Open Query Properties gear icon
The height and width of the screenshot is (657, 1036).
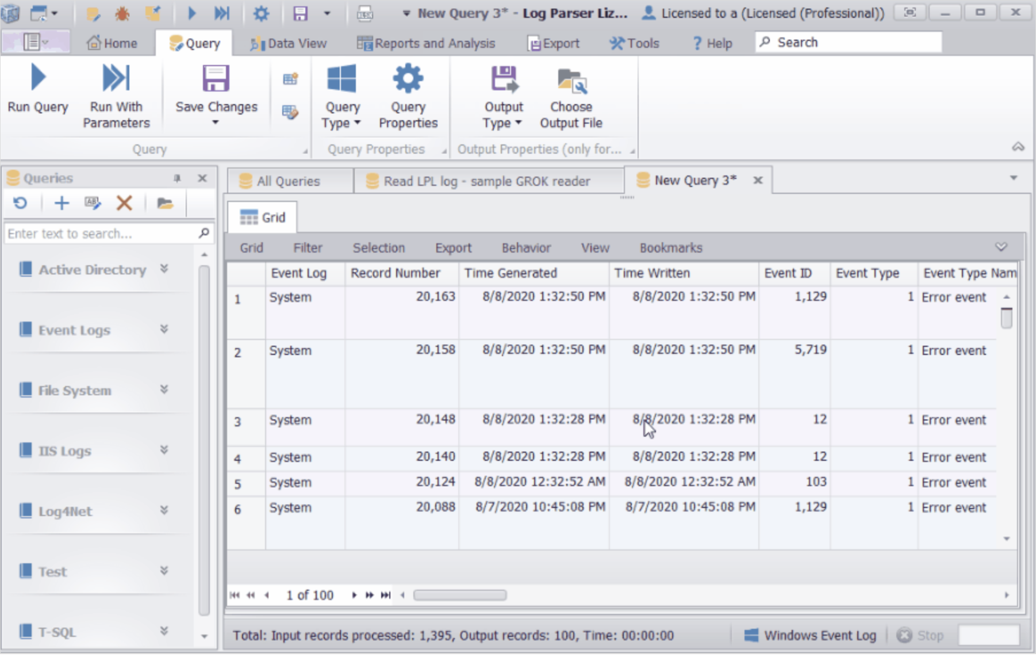click(x=408, y=79)
